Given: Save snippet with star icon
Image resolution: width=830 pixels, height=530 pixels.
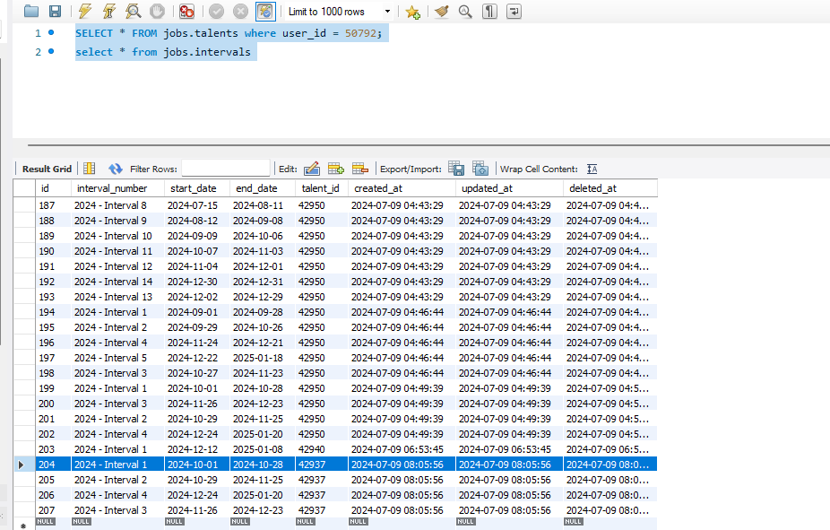Looking at the screenshot, I should [412, 12].
